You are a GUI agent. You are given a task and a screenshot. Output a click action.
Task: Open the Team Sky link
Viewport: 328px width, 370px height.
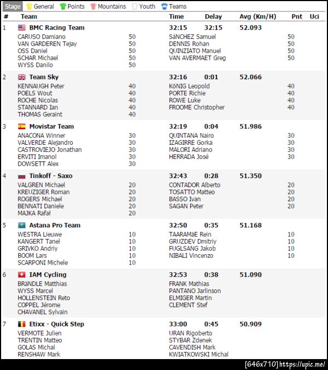pyautogui.click(x=44, y=77)
